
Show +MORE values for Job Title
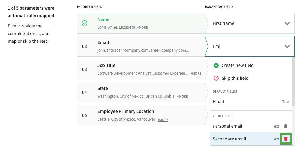tap(196, 73)
